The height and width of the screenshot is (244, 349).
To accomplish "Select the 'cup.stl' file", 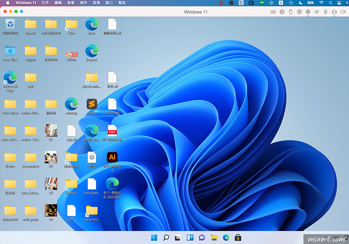I will click(x=71, y=131).
